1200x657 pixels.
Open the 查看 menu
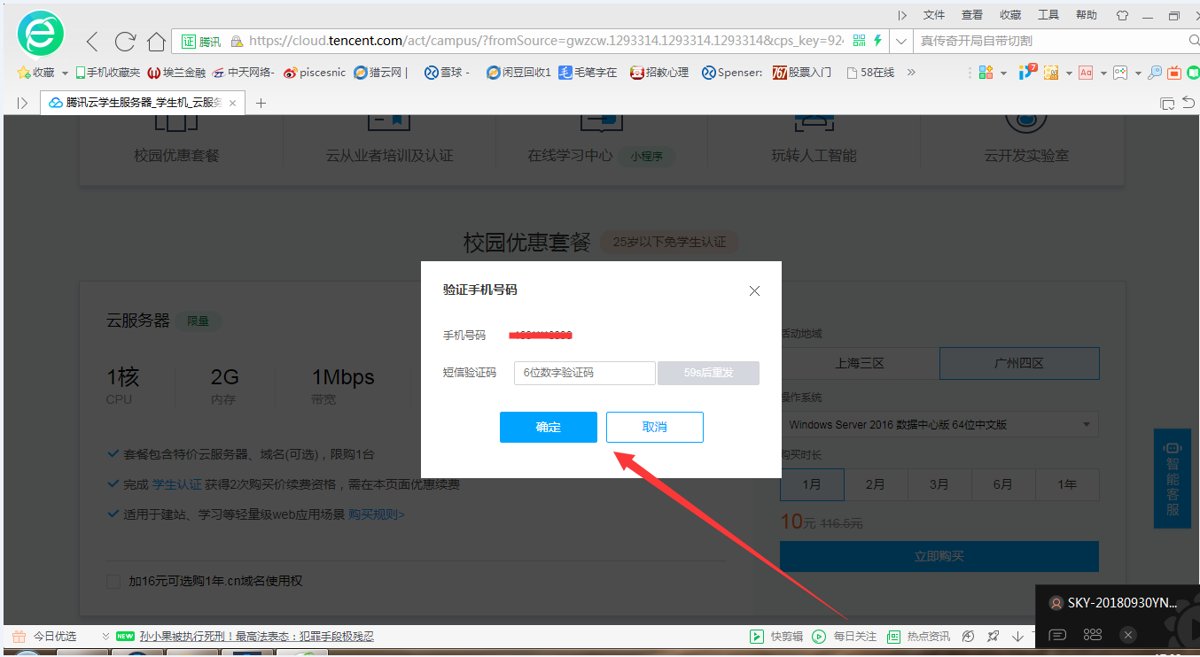click(972, 15)
